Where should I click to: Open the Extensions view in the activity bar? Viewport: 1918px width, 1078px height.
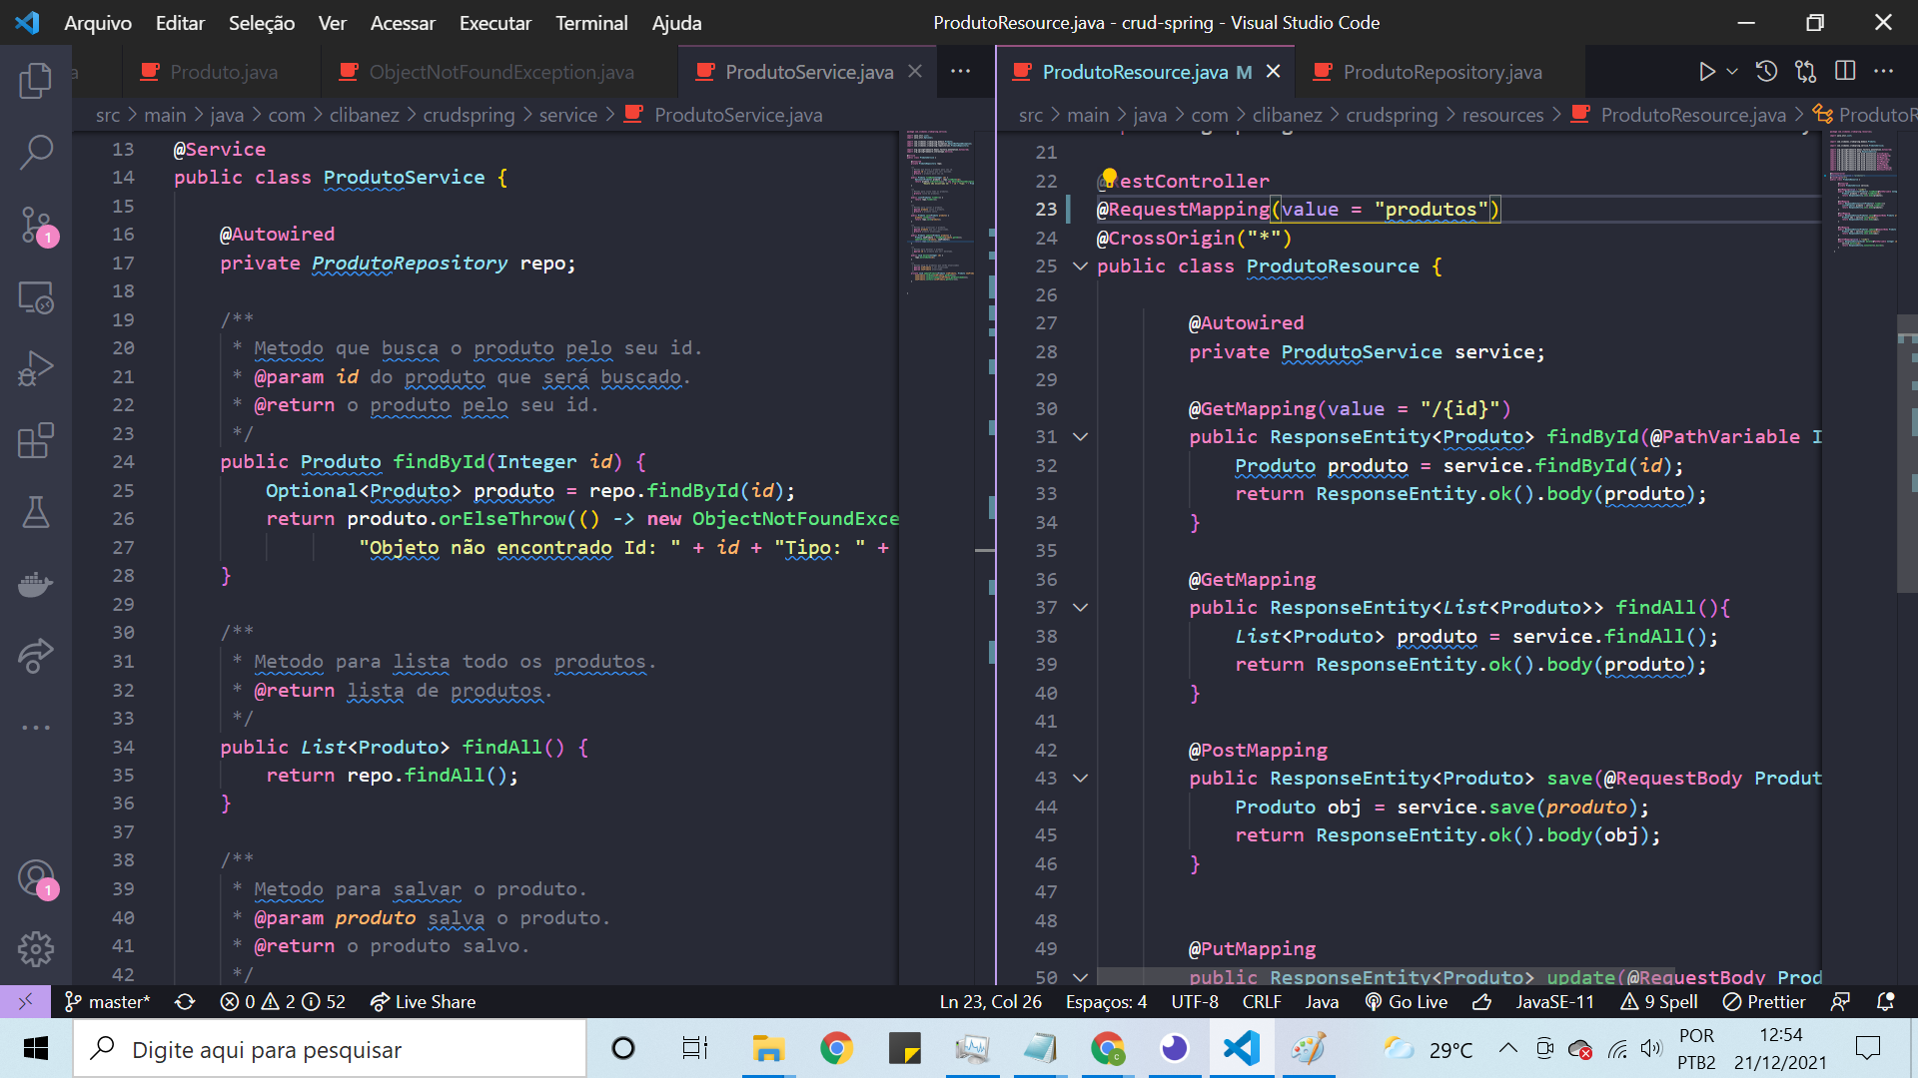coord(36,440)
